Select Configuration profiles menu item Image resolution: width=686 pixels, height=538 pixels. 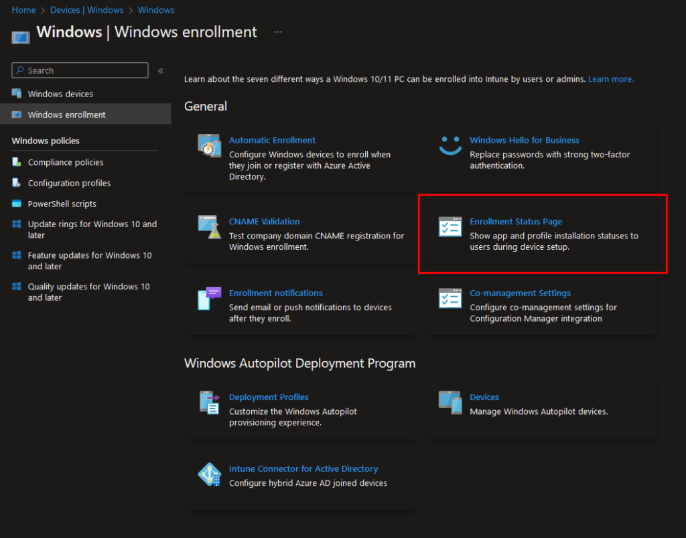point(85,183)
